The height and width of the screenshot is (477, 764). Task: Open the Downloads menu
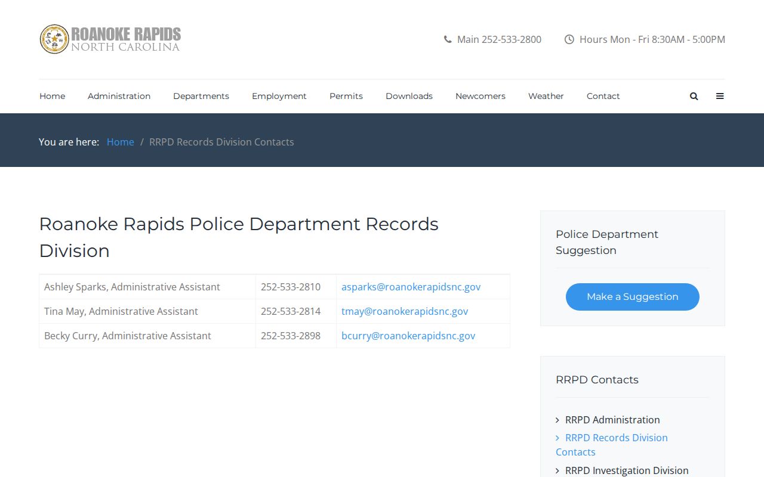tap(409, 96)
